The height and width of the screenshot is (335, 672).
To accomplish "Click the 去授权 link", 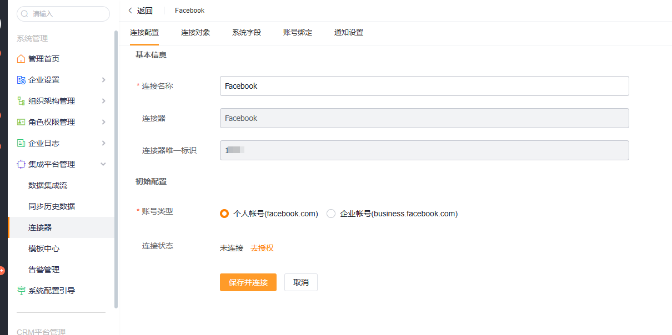I will click(262, 248).
